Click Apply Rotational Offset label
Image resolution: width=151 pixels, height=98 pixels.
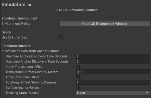coord(23,77)
